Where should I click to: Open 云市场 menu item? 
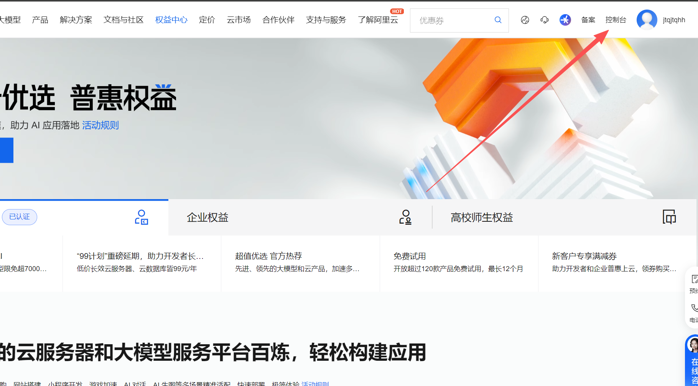click(x=239, y=20)
